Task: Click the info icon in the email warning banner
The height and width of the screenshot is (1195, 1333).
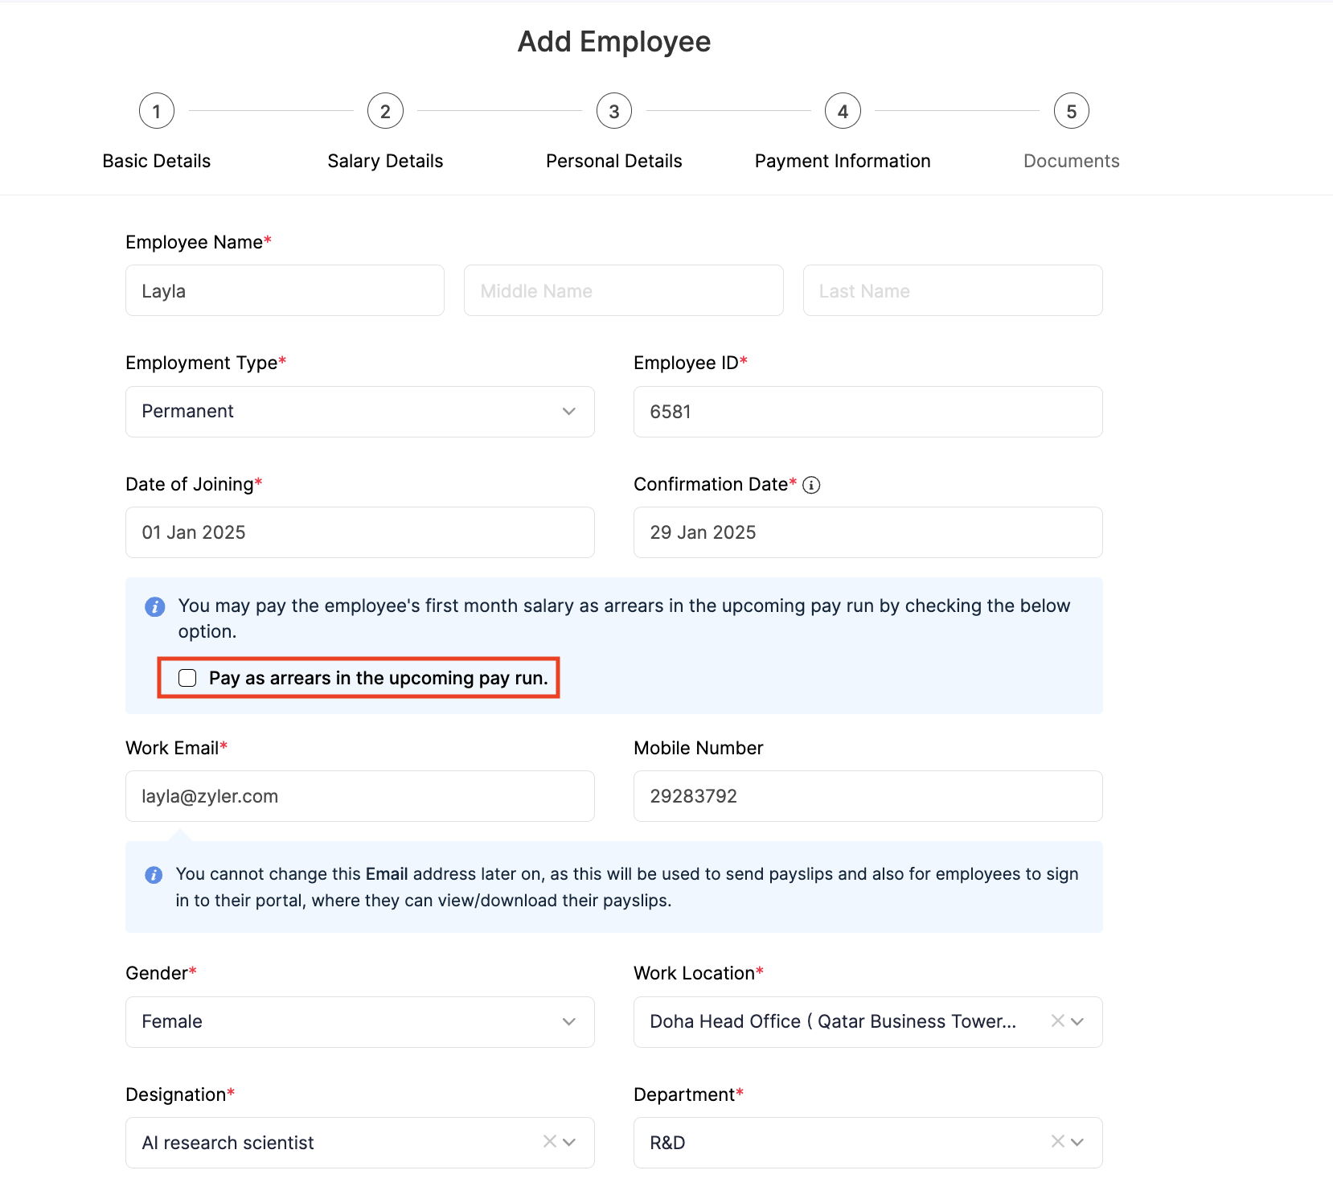Action: tap(154, 875)
